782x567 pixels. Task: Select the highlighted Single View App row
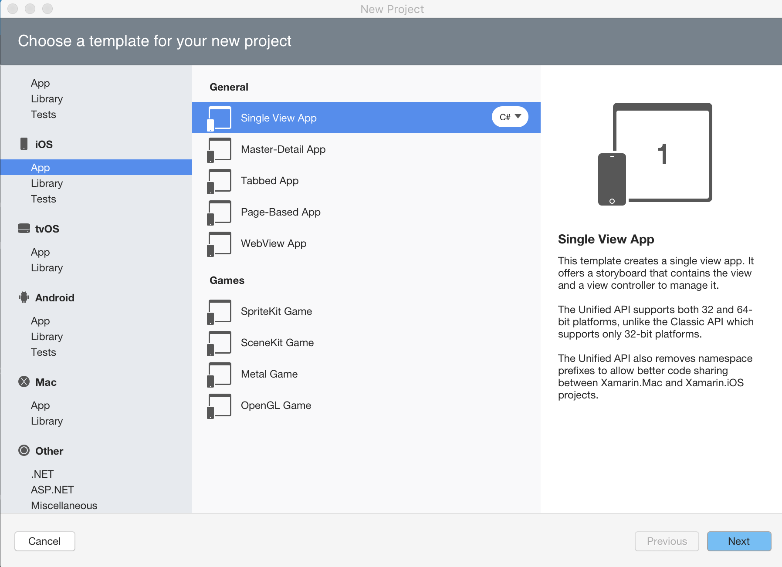366,118
